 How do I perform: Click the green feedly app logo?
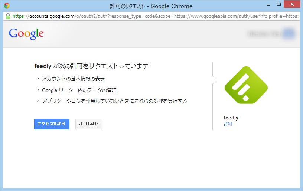pos(246,85)
